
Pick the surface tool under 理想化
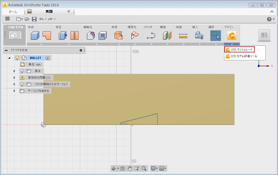pos(135,35)
